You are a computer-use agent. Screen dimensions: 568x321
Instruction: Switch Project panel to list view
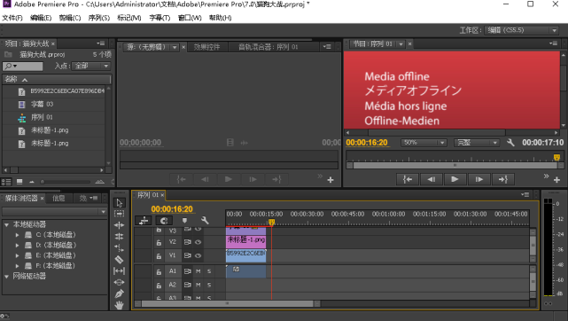pos(6,182)
